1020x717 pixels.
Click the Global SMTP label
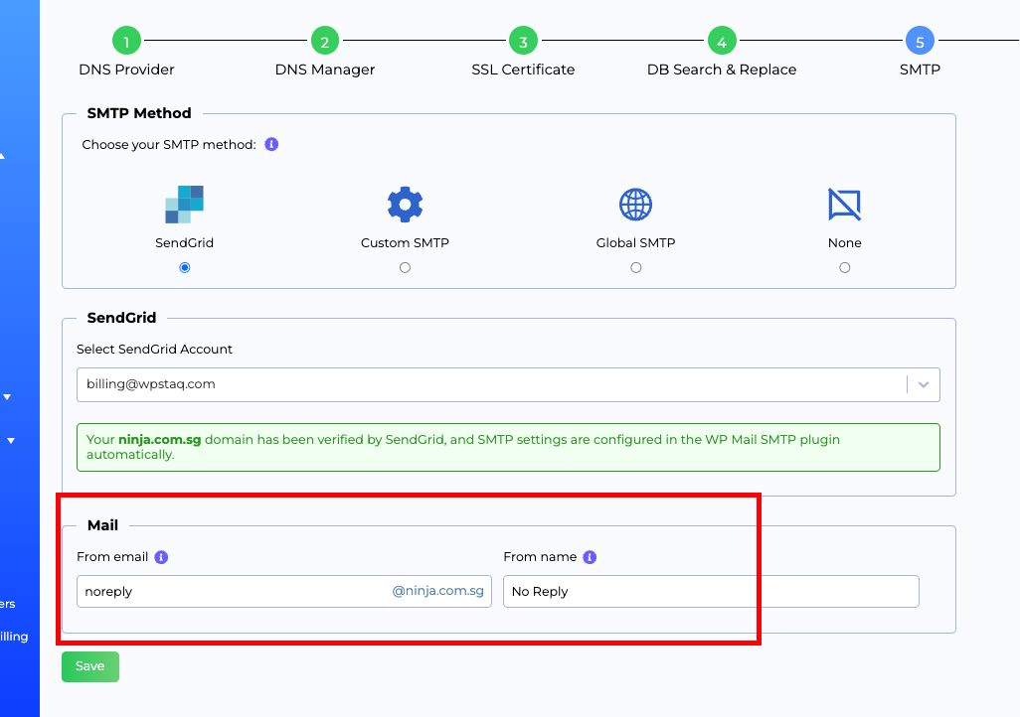(635, 242)
